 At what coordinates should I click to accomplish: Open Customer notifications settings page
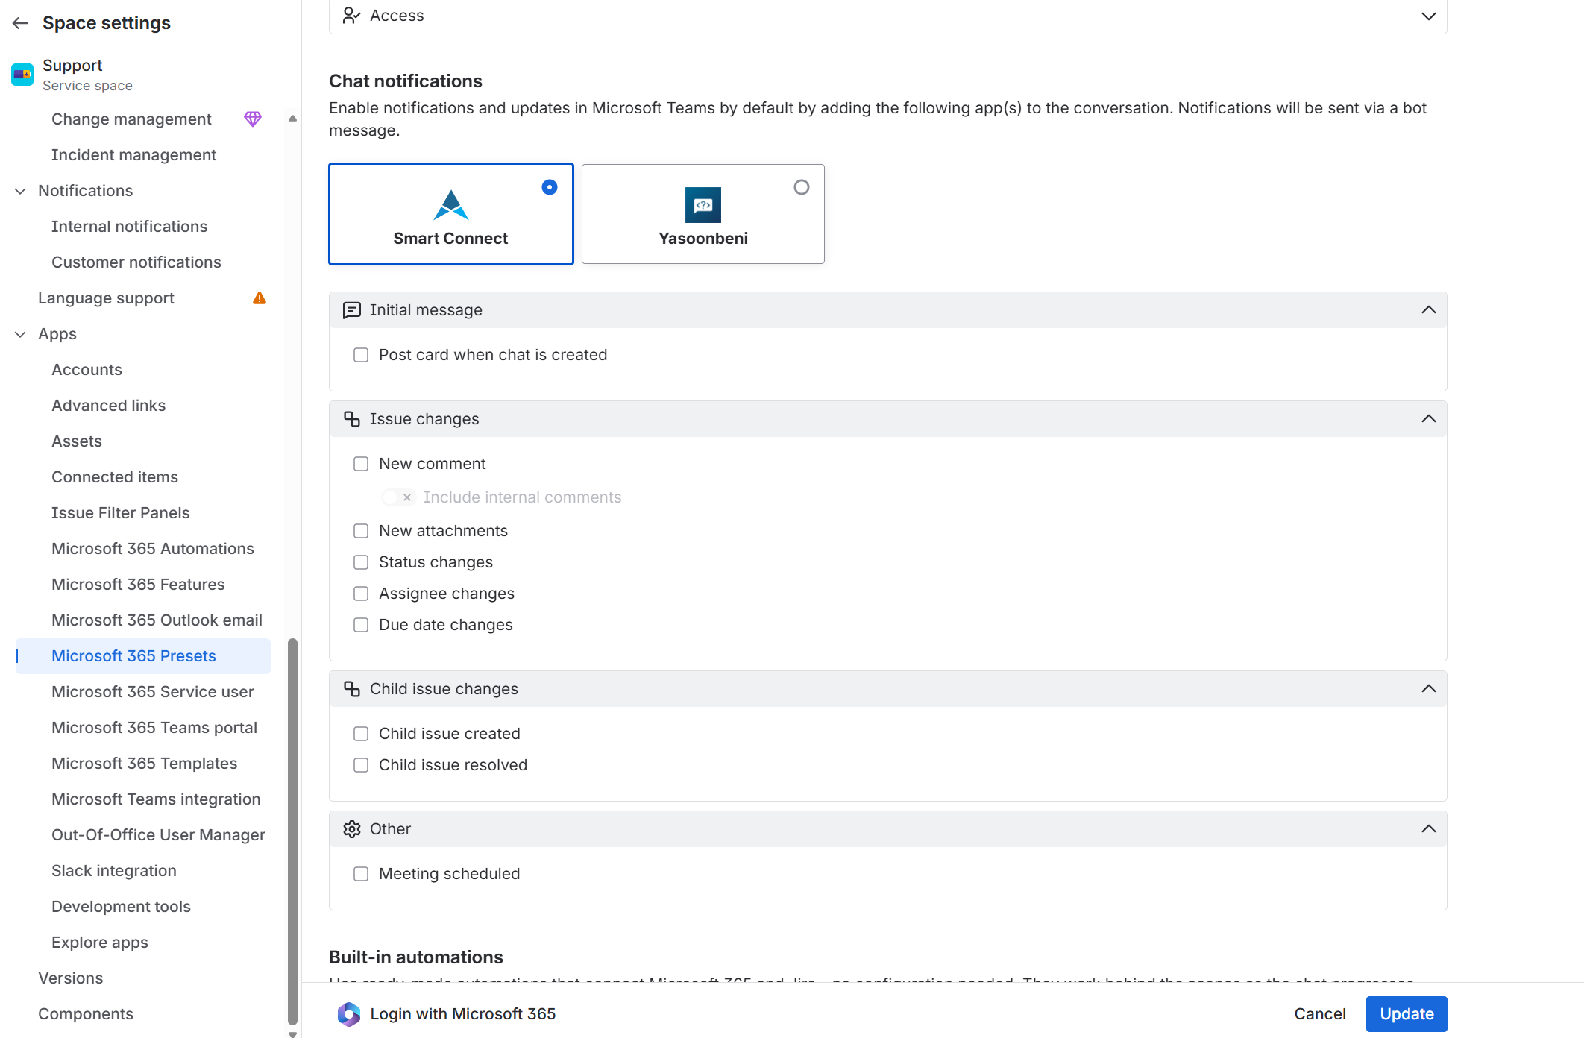[x=136, y=262]
